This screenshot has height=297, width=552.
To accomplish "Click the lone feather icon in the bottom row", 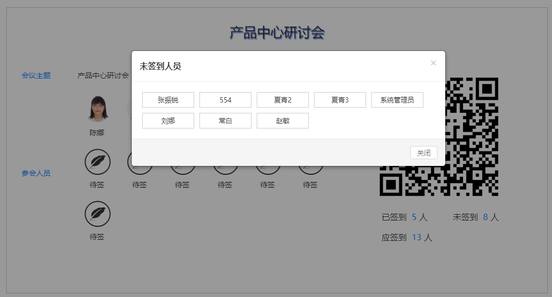I will 97,214.
